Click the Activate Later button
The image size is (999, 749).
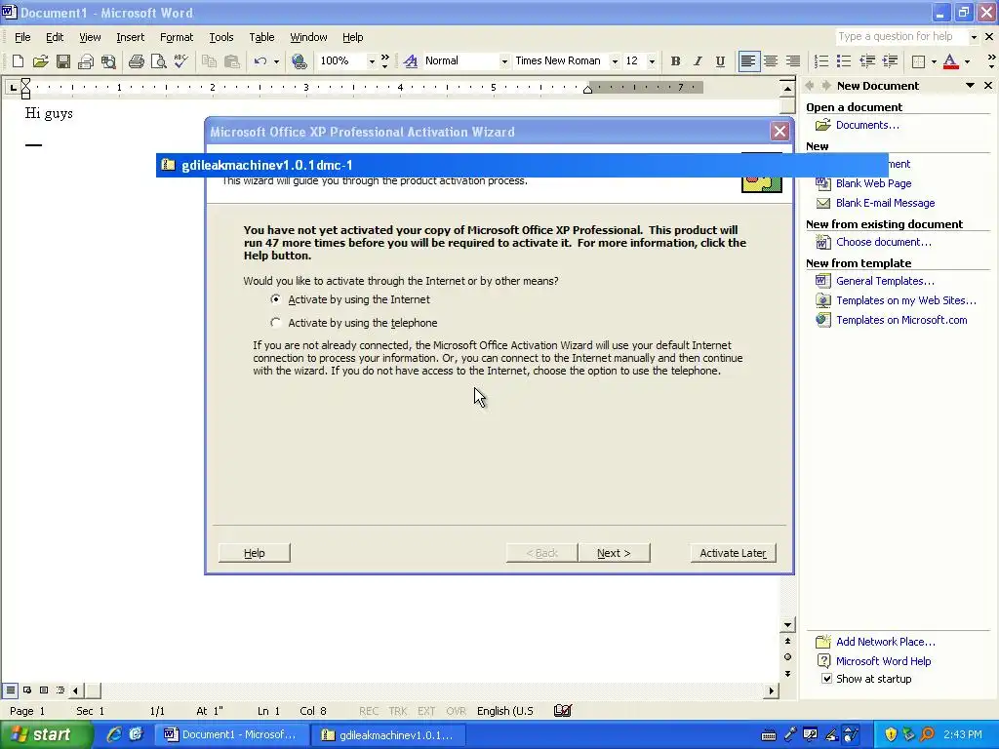coord(733,553)
